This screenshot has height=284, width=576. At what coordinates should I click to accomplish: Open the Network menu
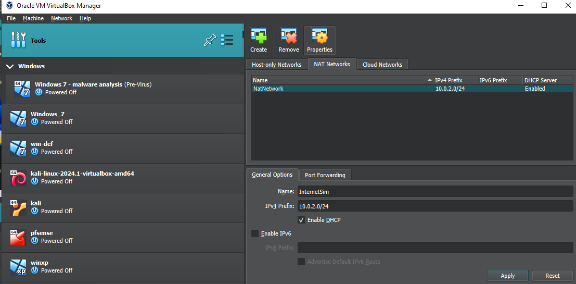(62, 18)
